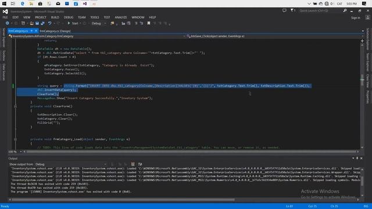Screen dimensions: 372x209
Task: Open the Windows Start button
Action: coord(4,3)
